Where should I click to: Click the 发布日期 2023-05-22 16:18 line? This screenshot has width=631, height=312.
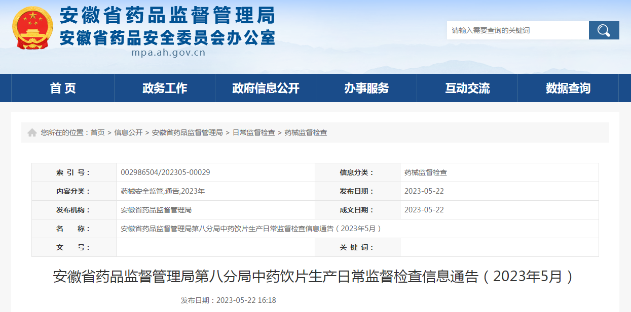click(229, 300)
